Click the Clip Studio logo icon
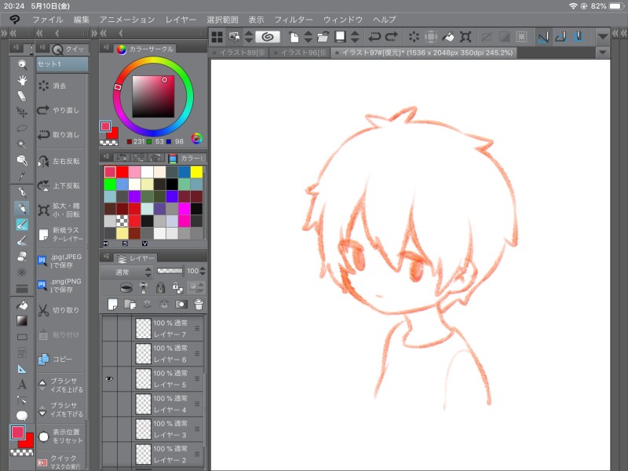This screenshot has height=471, width=628. tap(14, 19)
